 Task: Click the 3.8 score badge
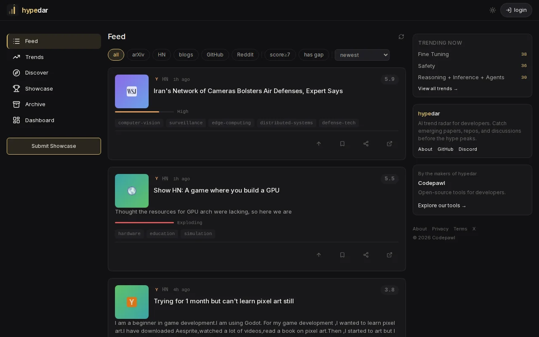390,290
